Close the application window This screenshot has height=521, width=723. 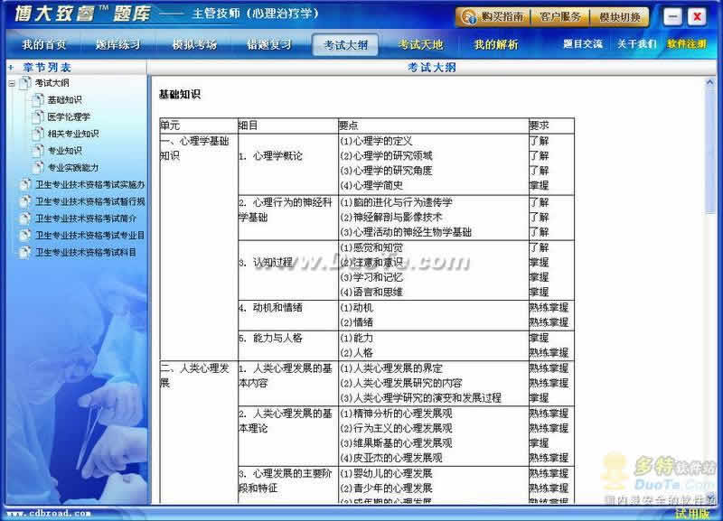[x=697, y=17]
